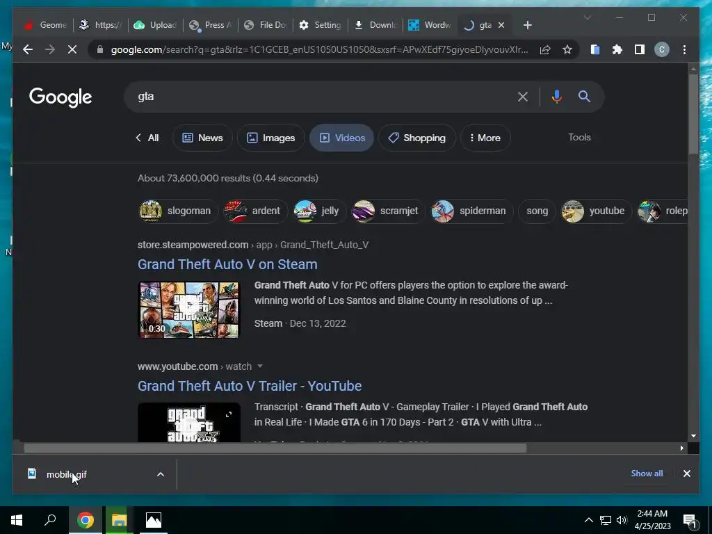Open the Windows Start menu
The width and height of the screenshot is (712, 534).
(x=17, y=520)
